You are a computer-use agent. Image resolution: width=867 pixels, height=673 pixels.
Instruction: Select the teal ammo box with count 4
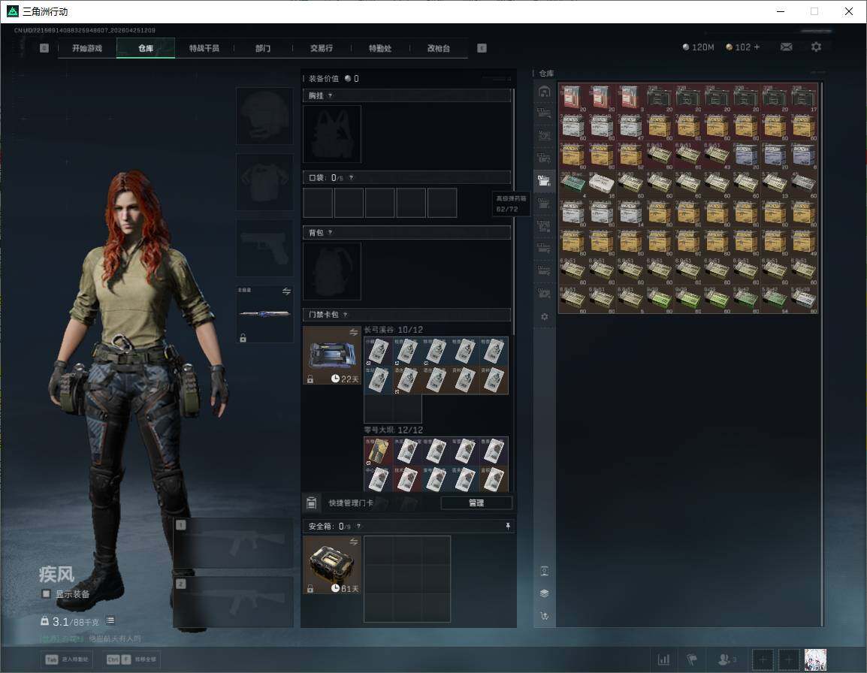[572, 184]
